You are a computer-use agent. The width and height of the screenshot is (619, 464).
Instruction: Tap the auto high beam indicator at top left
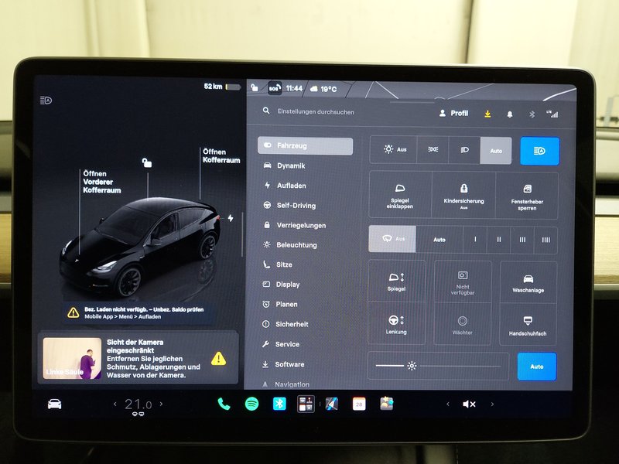pos(46,101)
